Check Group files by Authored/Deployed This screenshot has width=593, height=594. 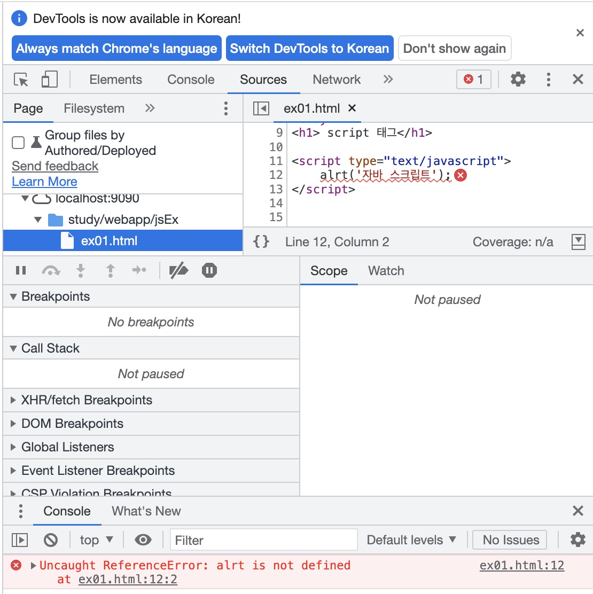pos(18,143)
